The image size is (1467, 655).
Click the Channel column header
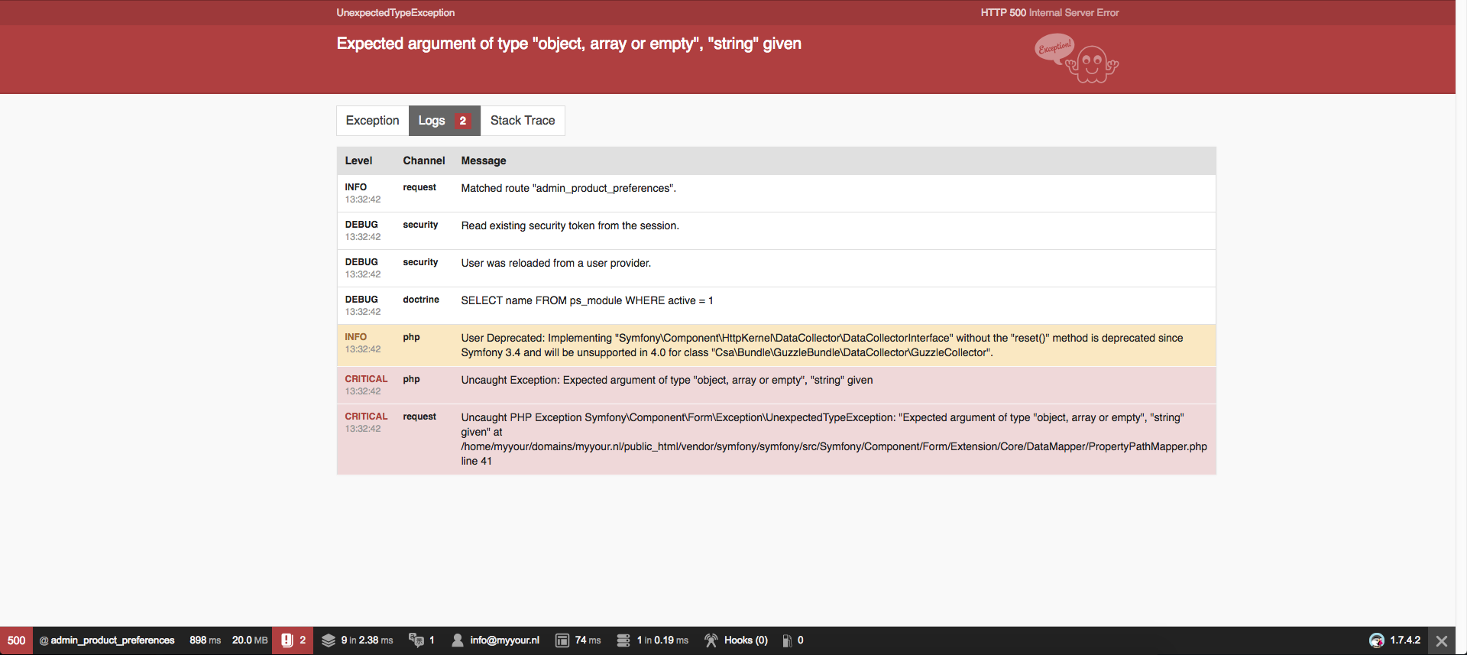pos(424,161)
